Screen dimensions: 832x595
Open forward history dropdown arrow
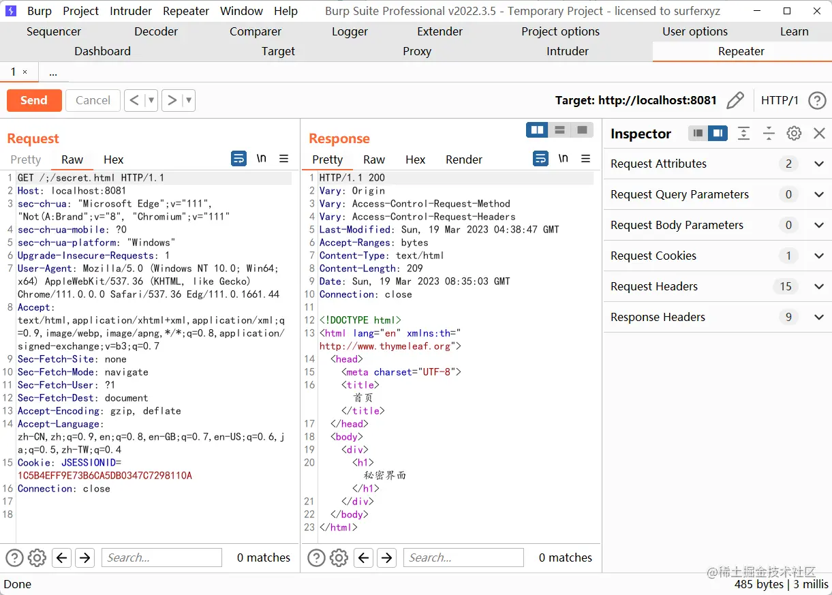click(x=189, y=101)
